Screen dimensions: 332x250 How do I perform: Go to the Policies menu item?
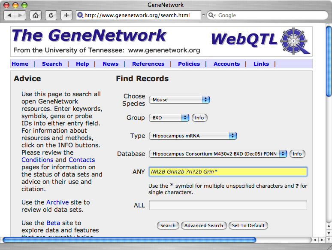189,64
